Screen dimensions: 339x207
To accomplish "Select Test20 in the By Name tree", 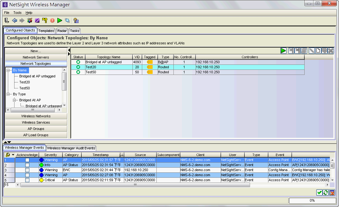I will [24, 82].
